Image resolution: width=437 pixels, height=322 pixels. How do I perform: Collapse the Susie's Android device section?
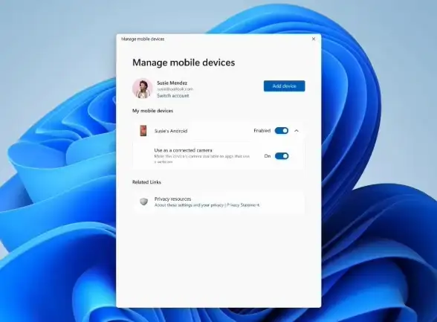(297, 131)
